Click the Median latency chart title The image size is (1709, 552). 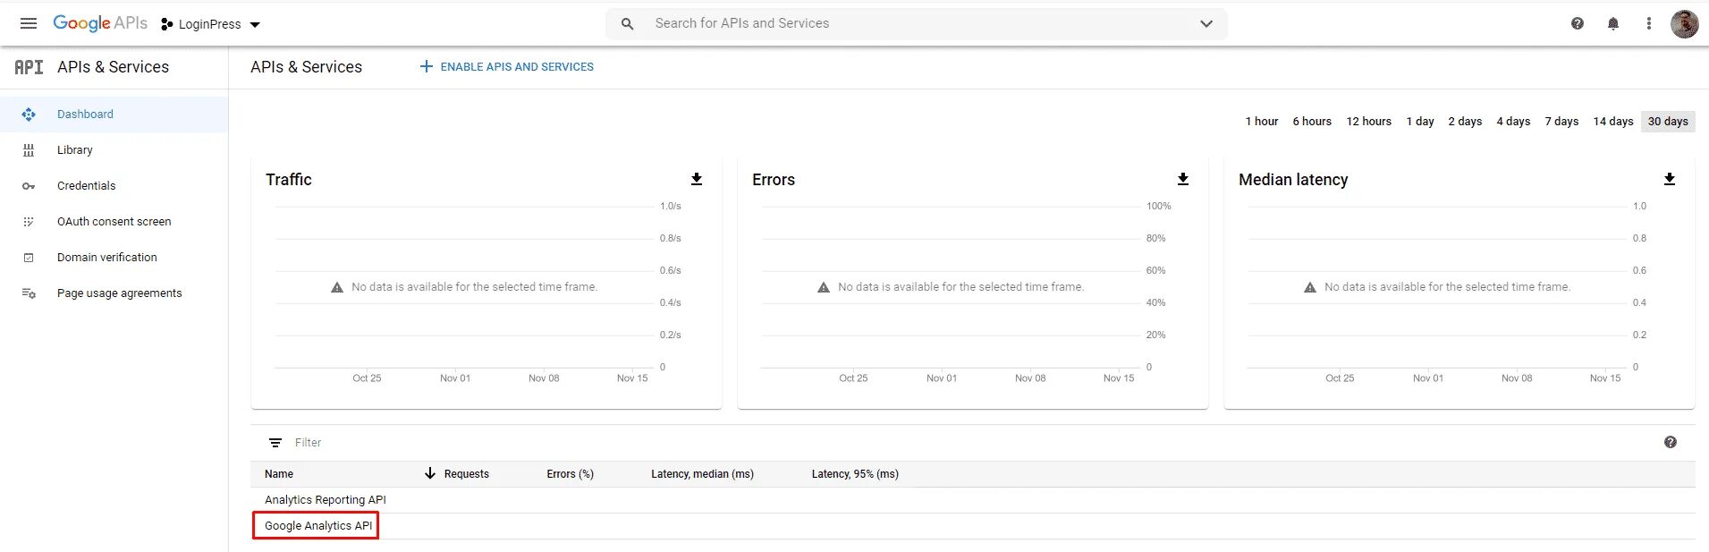click(1293, 180)
